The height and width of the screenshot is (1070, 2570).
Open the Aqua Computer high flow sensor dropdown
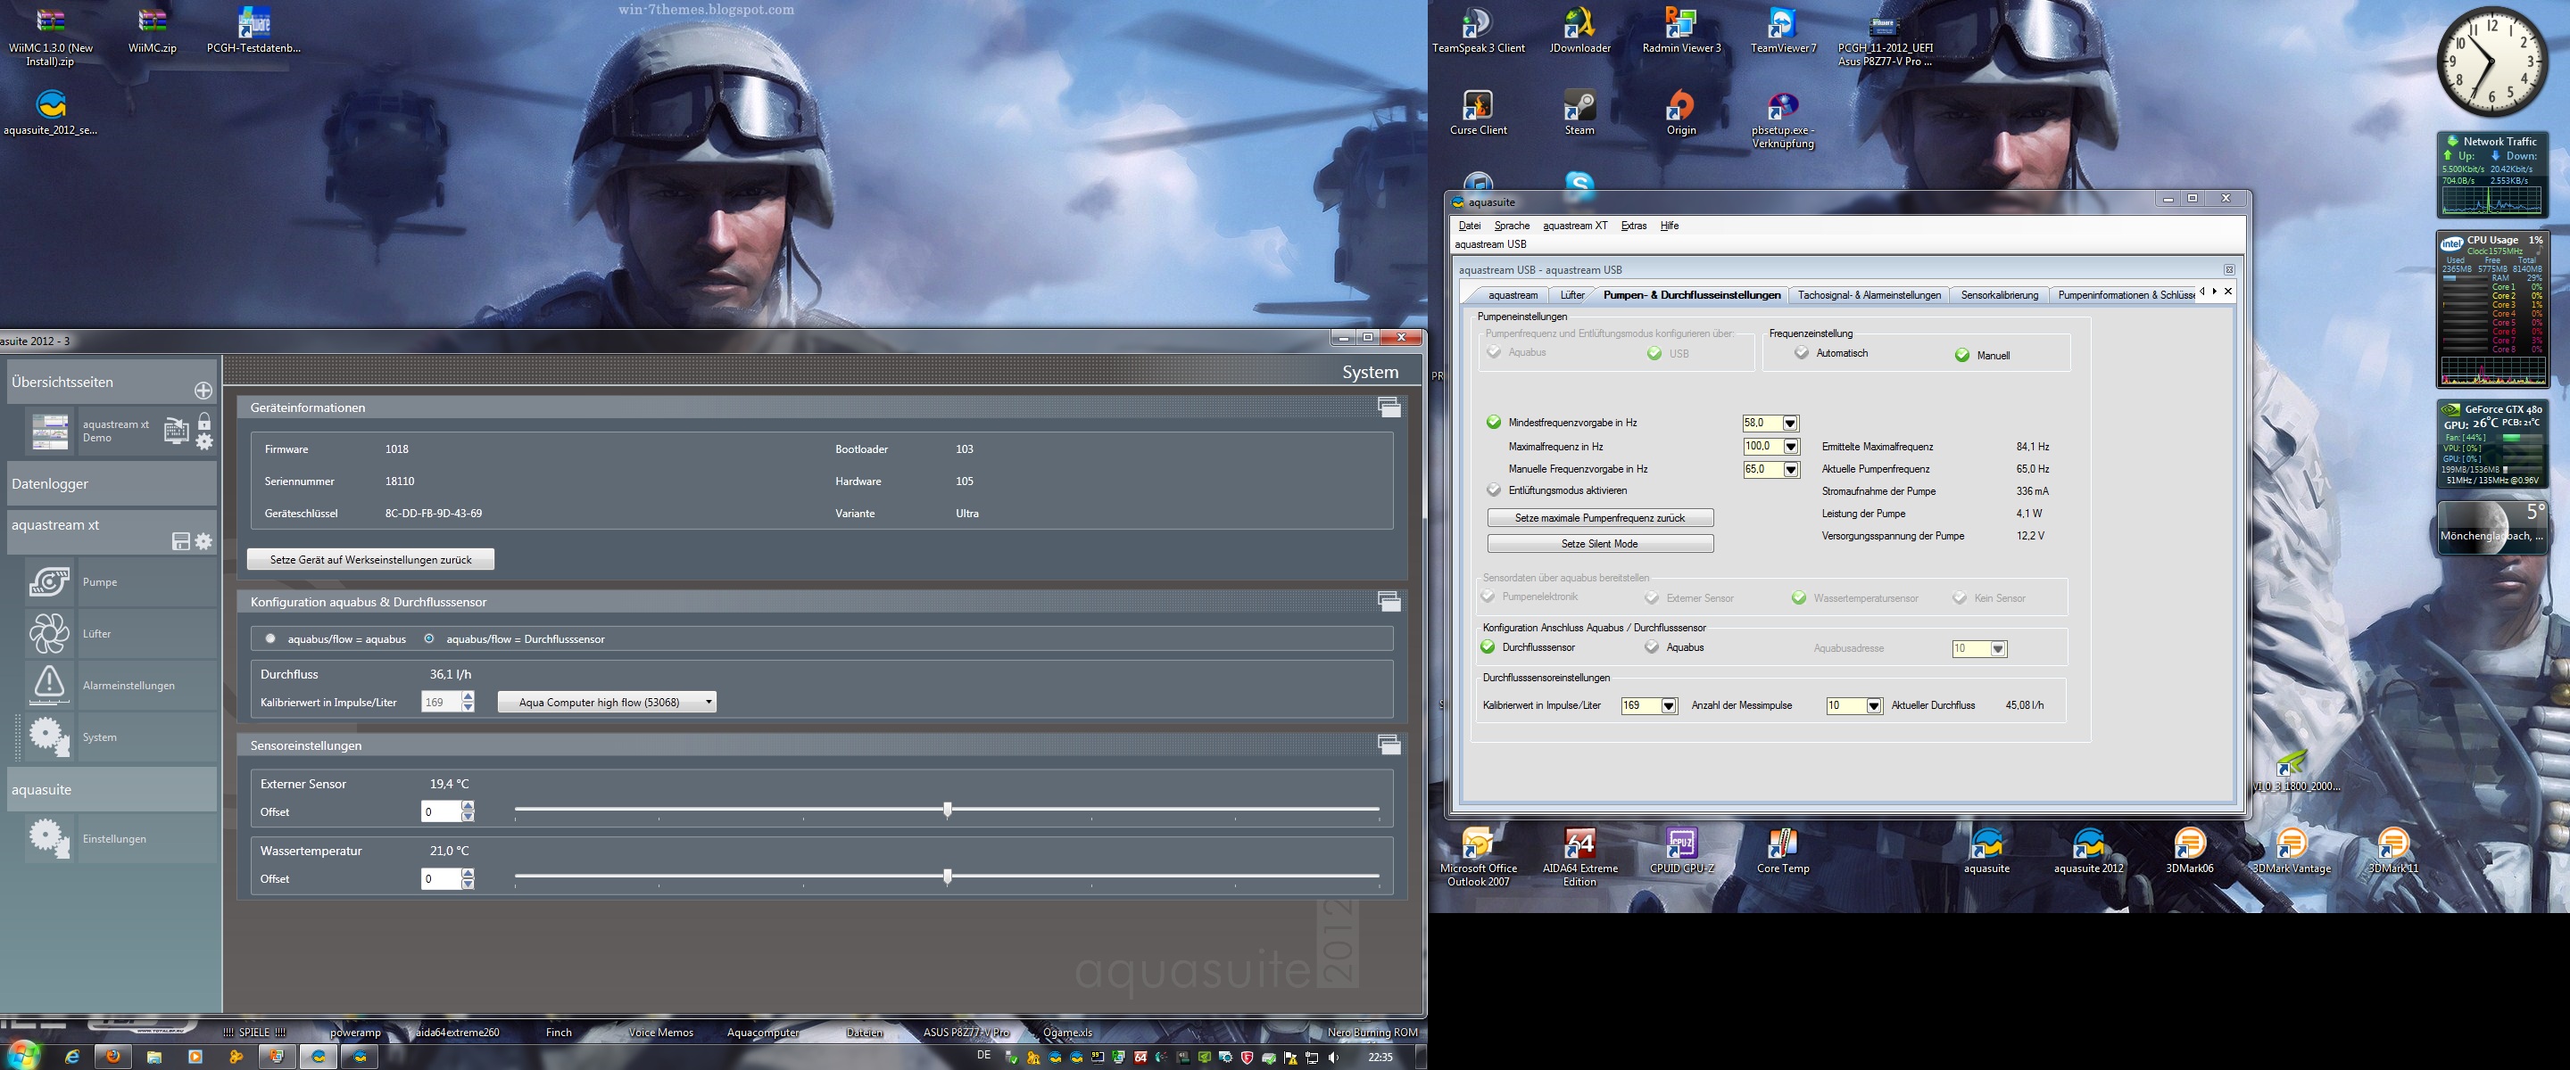(x=607, y=702)
